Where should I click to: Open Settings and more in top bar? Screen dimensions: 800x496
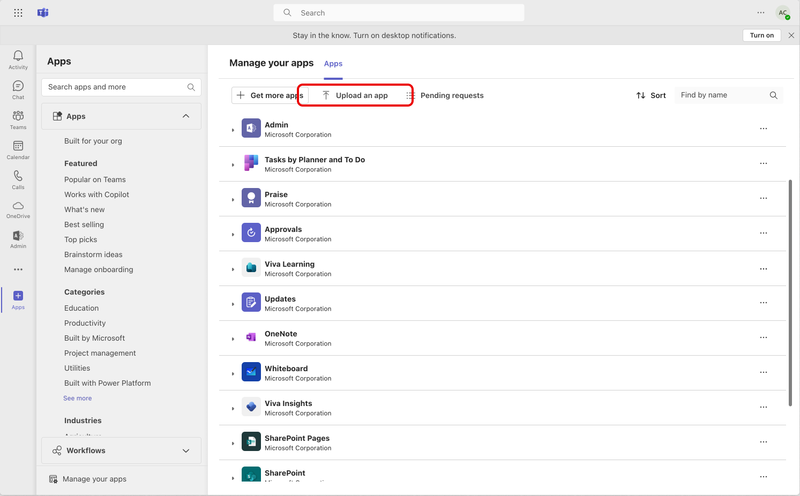(x=761, y=13)
